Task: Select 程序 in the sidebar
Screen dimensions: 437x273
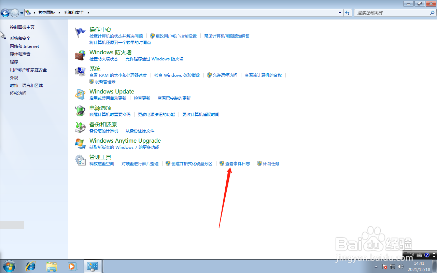Action: [14, 62]
